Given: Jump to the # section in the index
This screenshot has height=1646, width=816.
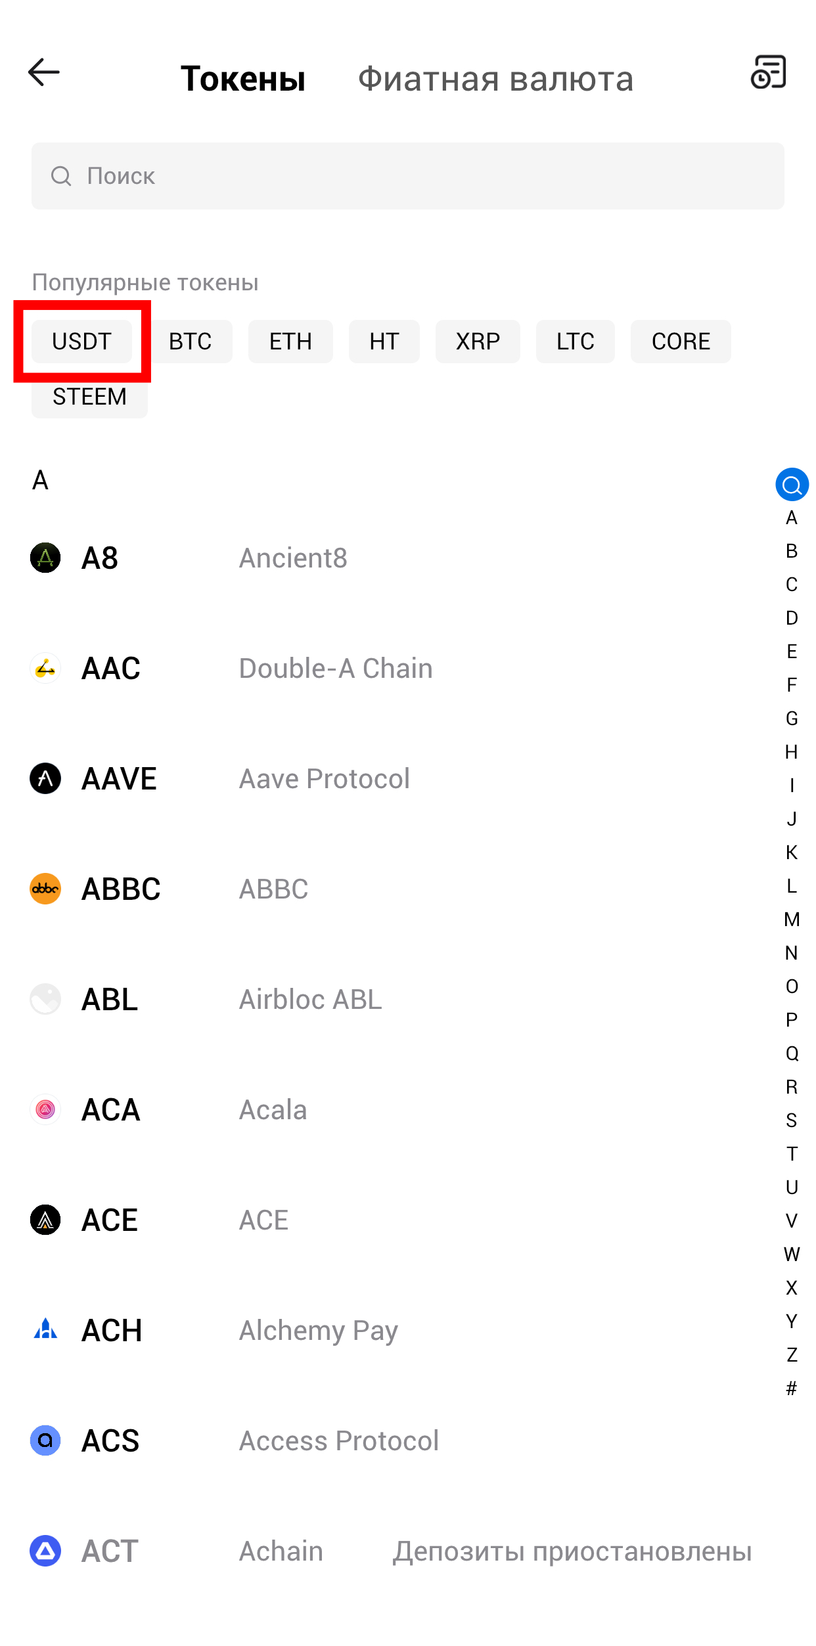Looking at the screenshot, I should 792,1388.
